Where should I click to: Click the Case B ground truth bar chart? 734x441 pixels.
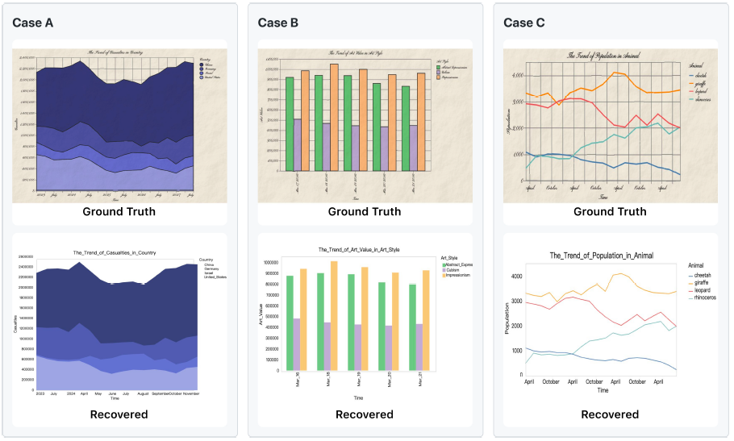click(365, 126)
